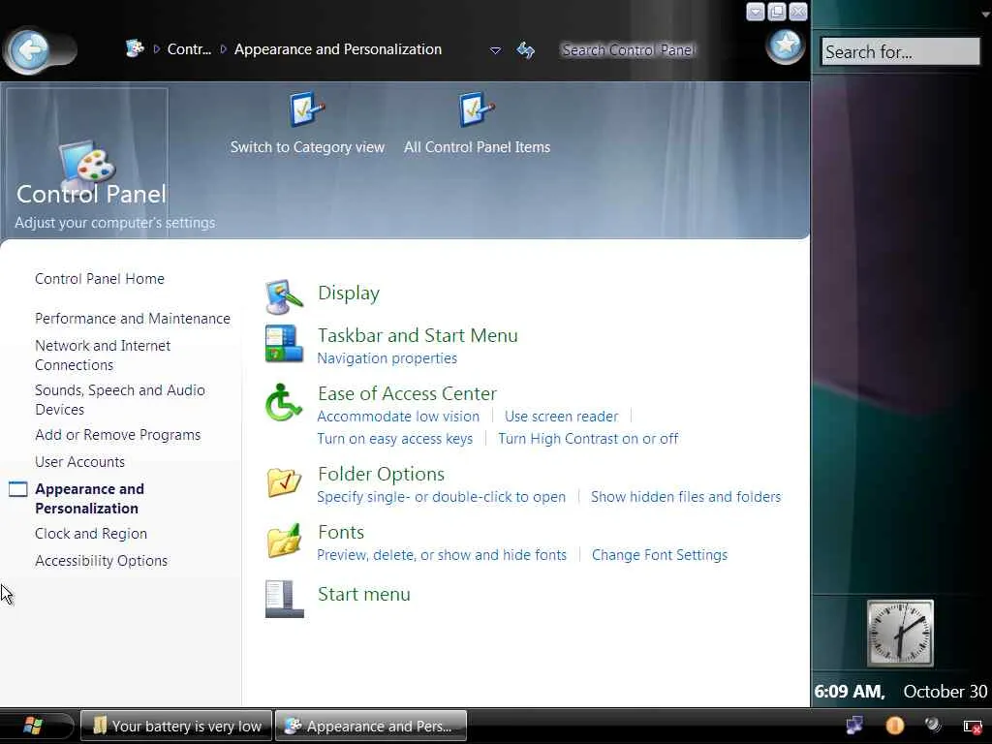Image resolution: width=992 pixels, height=744 pixels.
Task: Click the analog clock gadget
Action: click(x=900, y=634)
